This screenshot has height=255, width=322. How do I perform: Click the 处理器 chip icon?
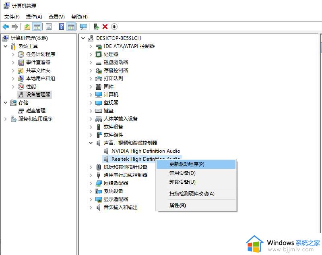99,54
